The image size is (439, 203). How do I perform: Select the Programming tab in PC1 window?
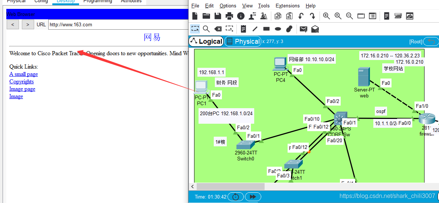point(98,1)
